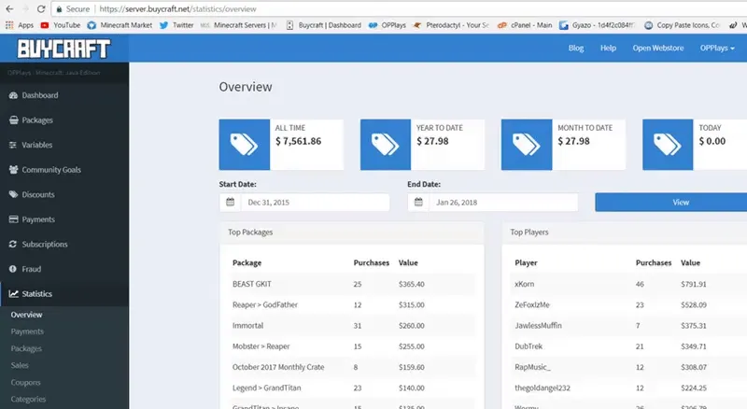Click the Legend > GrandTitan package
This screenshot has width=747, height=409.
[267, 388]
